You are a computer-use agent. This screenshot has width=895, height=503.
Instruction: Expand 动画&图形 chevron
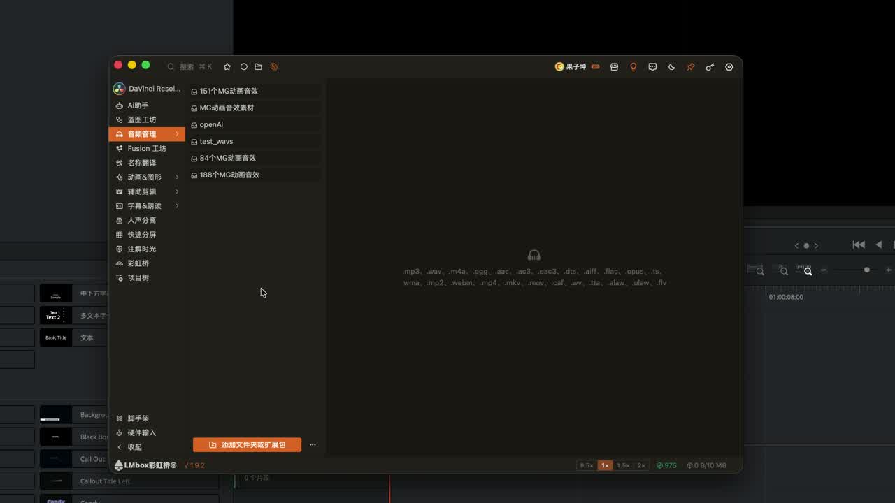point(177,177)
